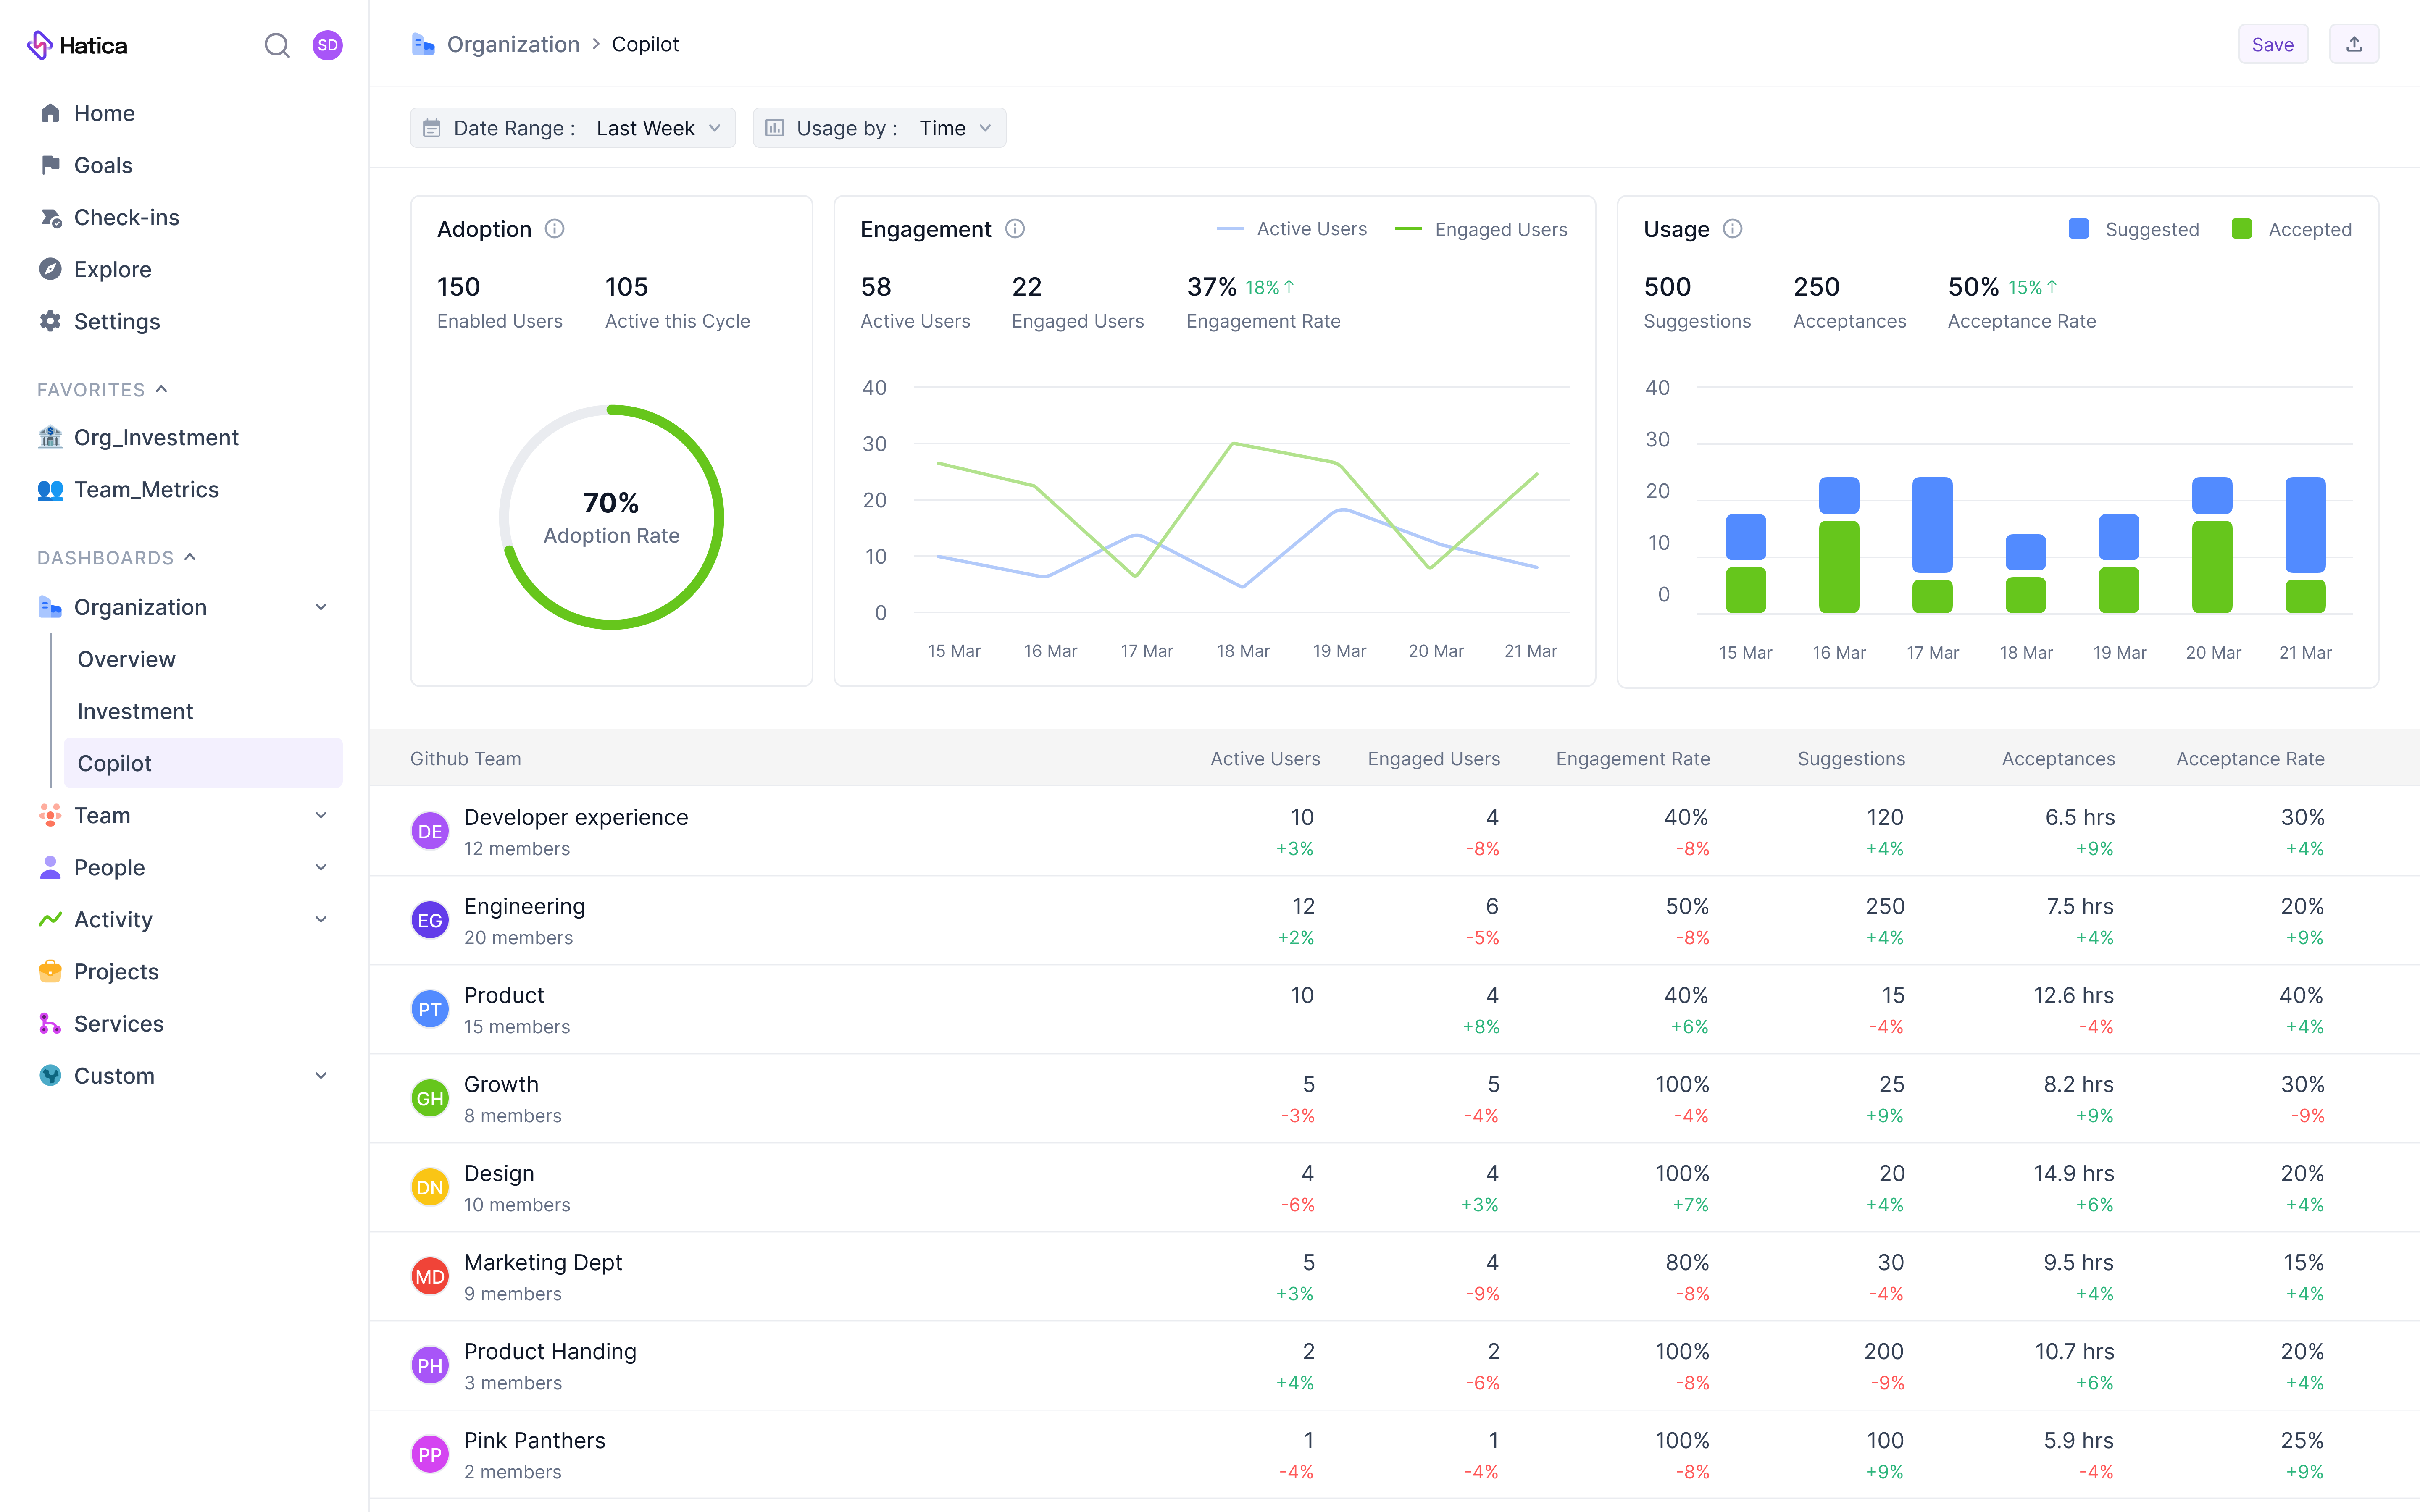Expand the People chevron

click(321, 867)
